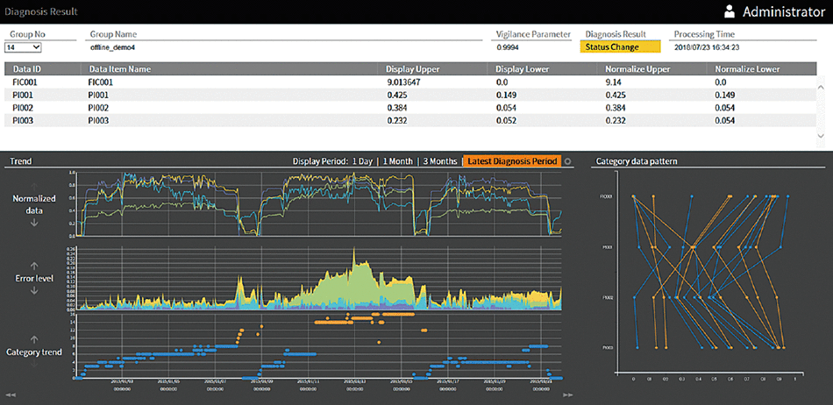The width and height of the screenshot is (833, 405).
Task: Click the circle icon beside Latest Diagnosis Period
Action: coord(567,161)
